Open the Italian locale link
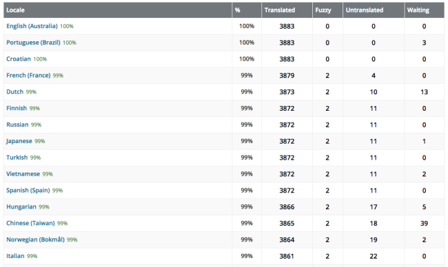448x267 pixels. pyautogui.click(x=15, y=256)
